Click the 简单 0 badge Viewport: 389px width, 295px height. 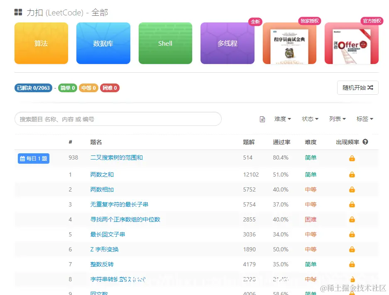pos(68,88)
